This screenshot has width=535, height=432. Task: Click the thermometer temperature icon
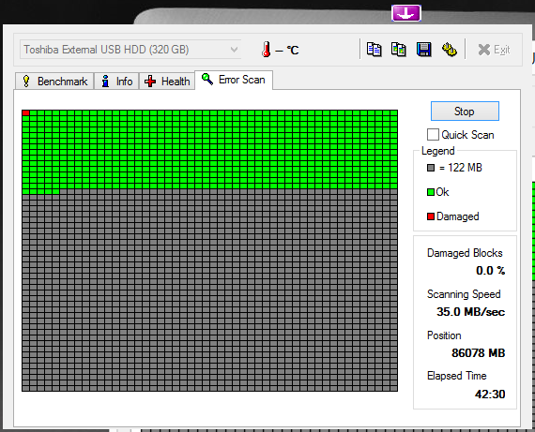[267, 50]
